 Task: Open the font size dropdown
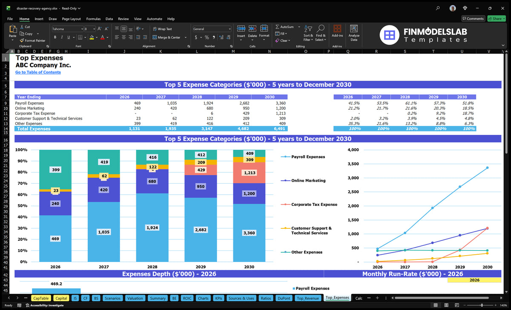94,29
